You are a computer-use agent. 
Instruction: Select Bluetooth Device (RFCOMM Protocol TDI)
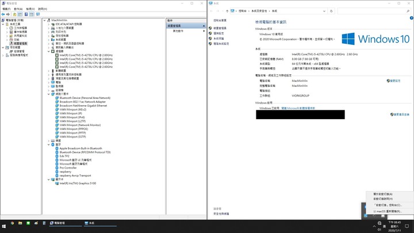pyautogui.click(x=85, y=152)
